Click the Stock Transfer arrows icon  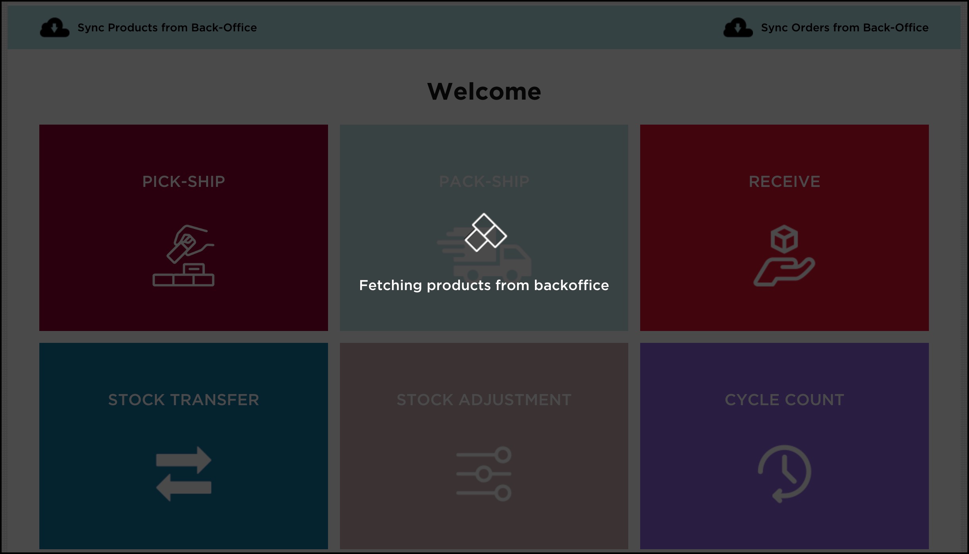(x=183, y=473)
